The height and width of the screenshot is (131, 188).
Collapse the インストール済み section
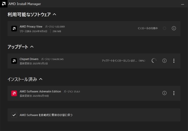click(41, 79)
